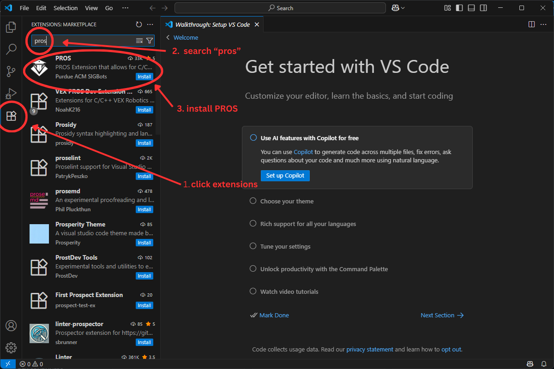The image size is (554, 369).
Task: Clear the extensions search results
Action: tap(139, 41)
